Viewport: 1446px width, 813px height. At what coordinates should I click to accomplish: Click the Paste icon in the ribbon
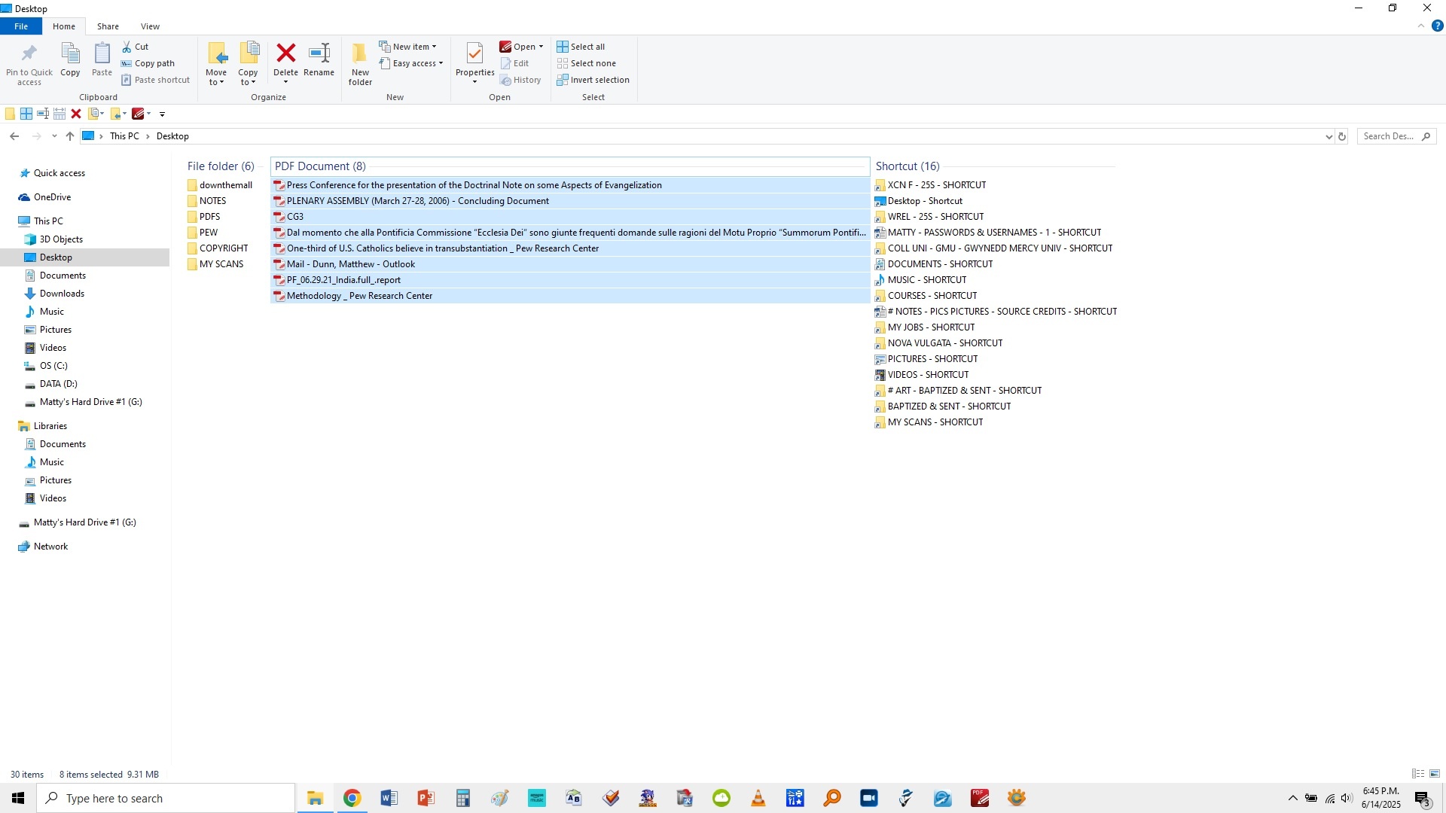click(x=102, y=56)
